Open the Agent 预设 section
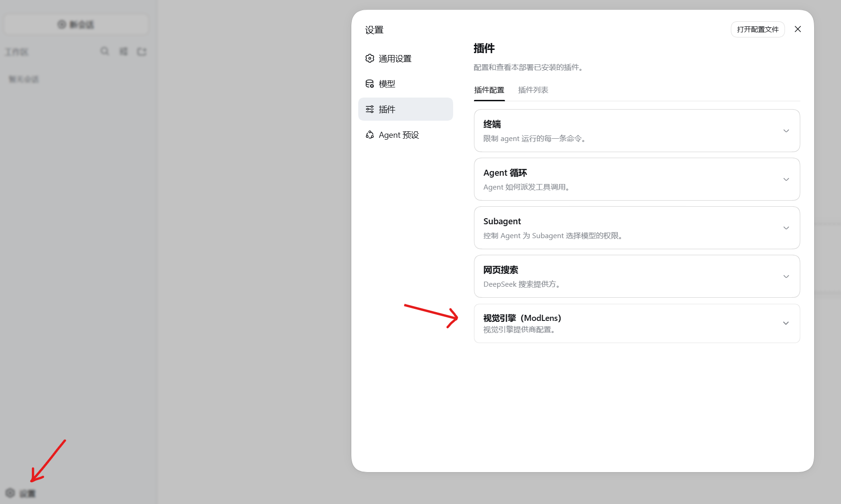 click(405, 135)
